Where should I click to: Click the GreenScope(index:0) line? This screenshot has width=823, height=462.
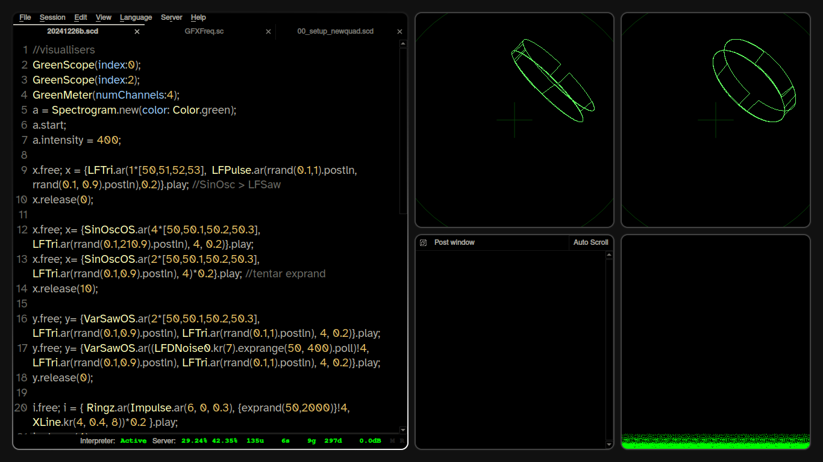tap(87, 65)
